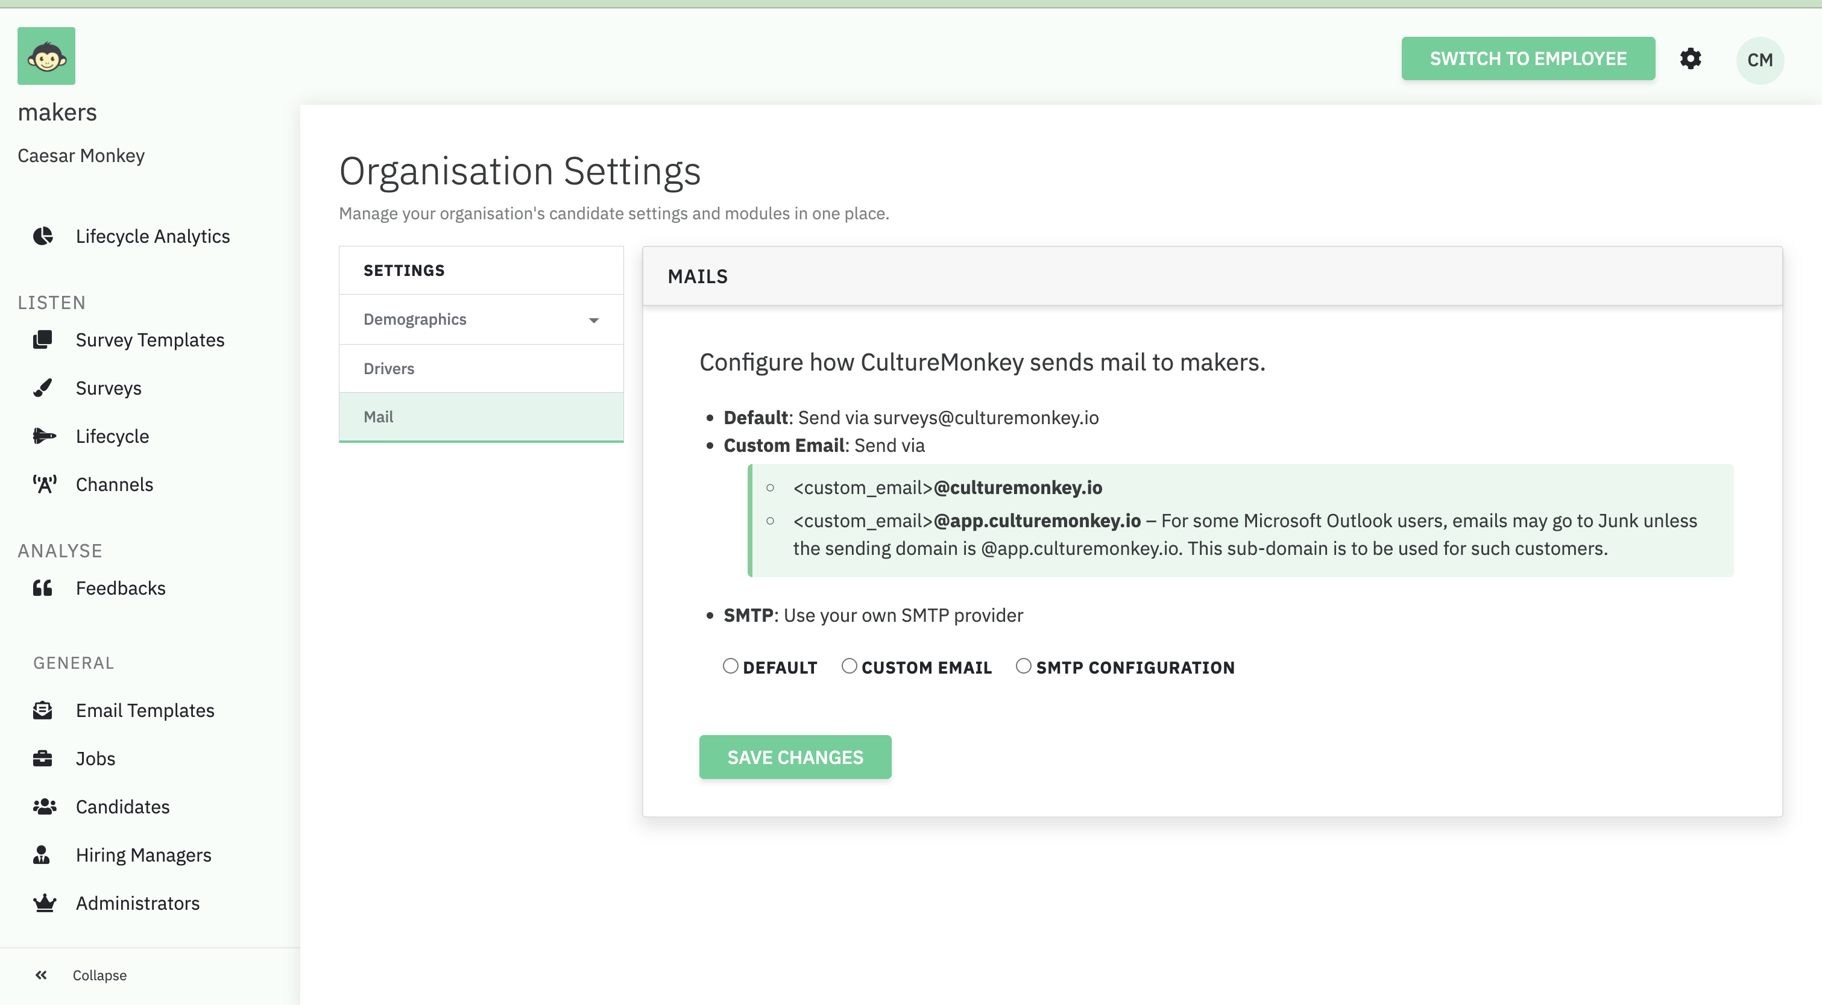The width and height of the screenshot is (1822, 1005).
Task: Click the MAILS panel header
Action: point(1212,277)
